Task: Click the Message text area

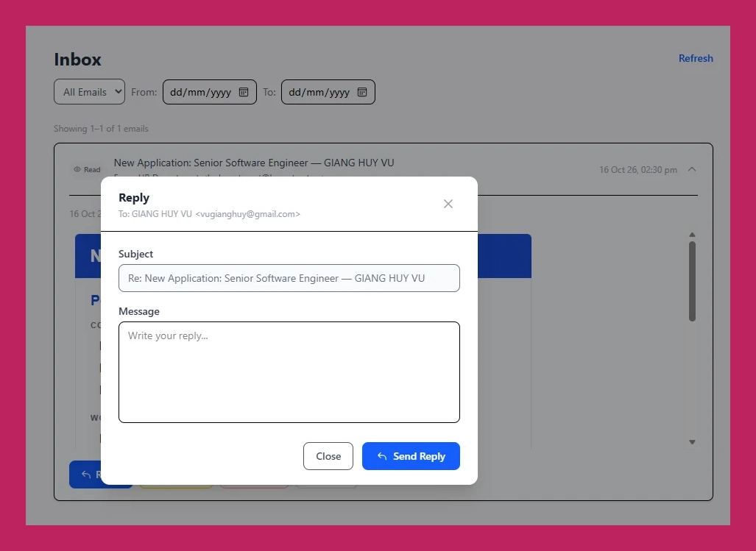Action: pyautogui.click(x=289, y=372)
